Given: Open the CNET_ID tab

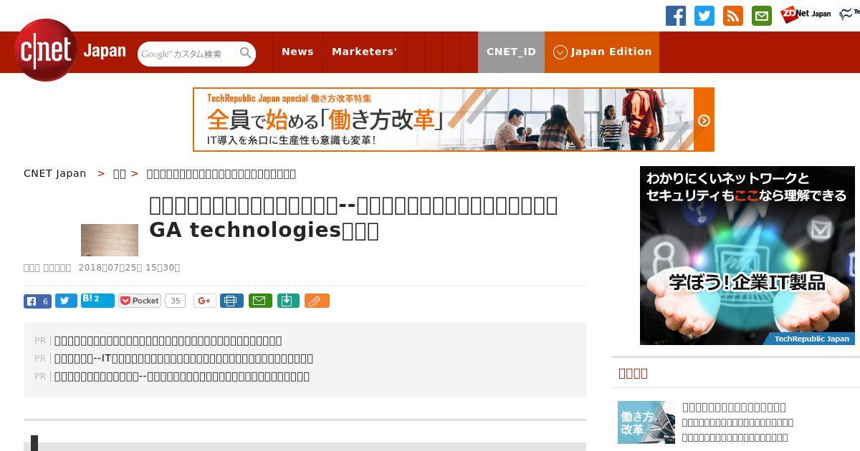Looking at the screenshot, I should (x=511, y=52).
